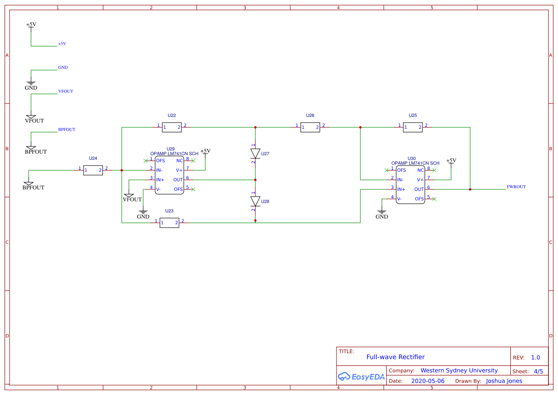The width and height of the screenshot is (558, 395).
Task: Select resistor component U25
Action: coord(413,127)
